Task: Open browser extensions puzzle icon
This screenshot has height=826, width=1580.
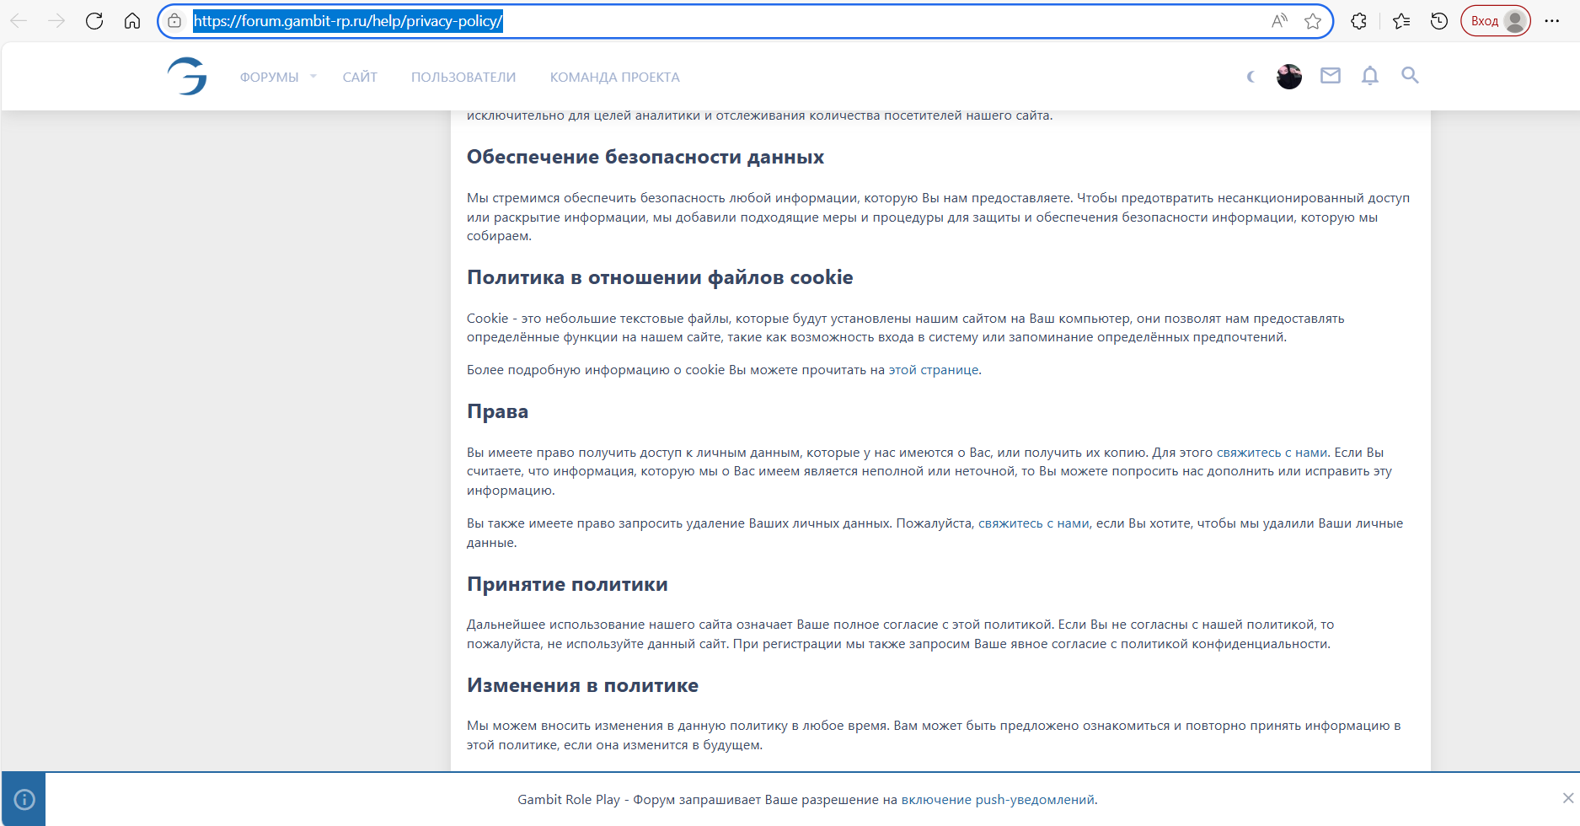Action: coord(1358,21)
